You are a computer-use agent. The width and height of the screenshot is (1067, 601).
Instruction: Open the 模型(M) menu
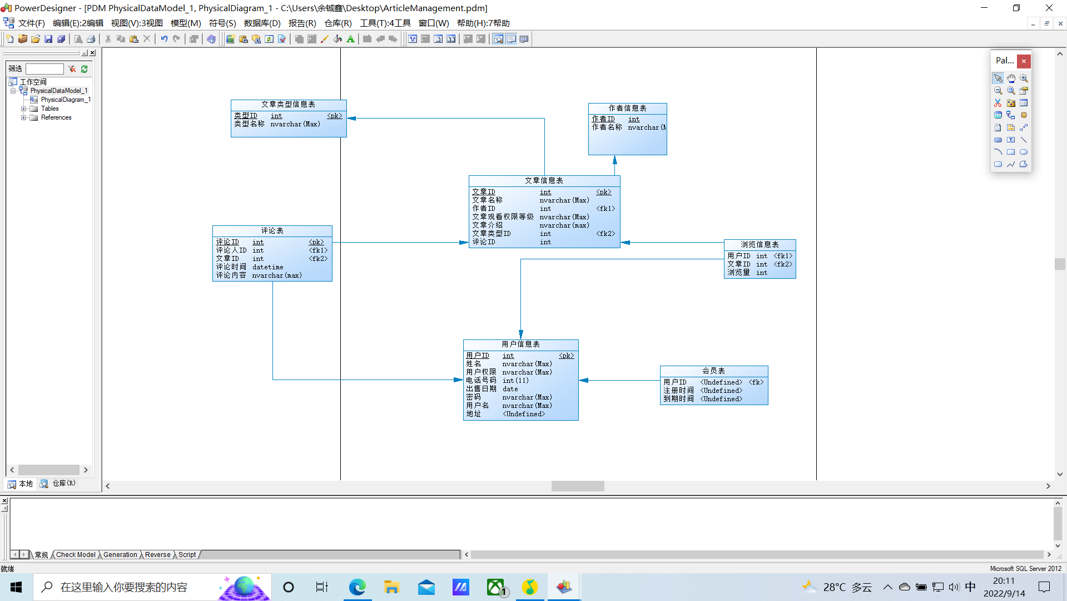186,23
